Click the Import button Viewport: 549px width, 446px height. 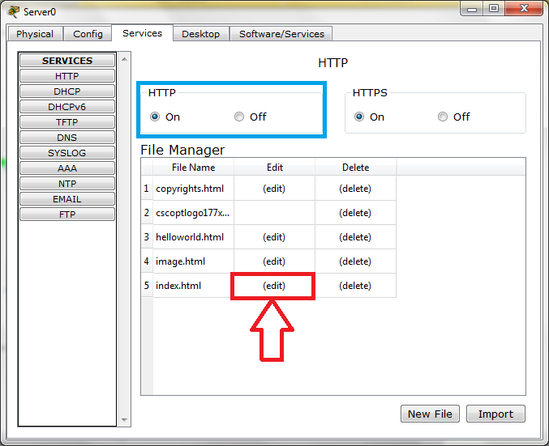coord(495,414)
